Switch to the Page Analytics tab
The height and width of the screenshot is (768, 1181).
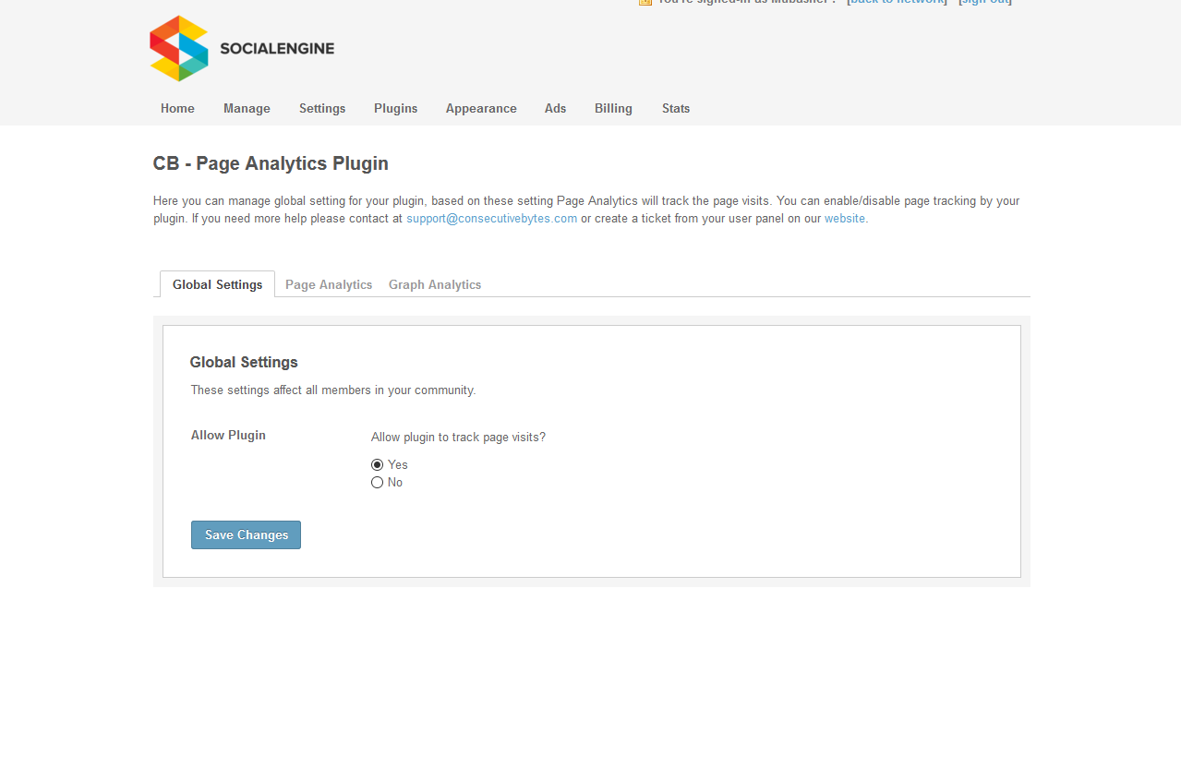(329, 285)
